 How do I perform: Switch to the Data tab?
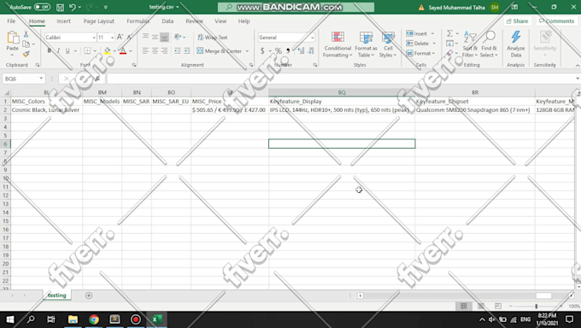tap(167, 21)
